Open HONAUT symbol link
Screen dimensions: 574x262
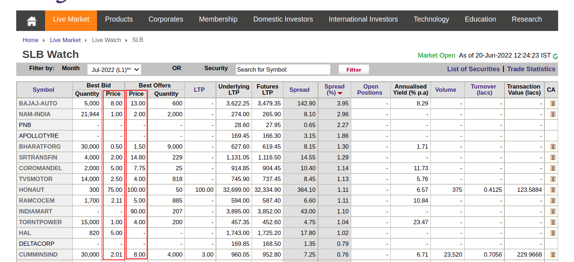[32, 190]
